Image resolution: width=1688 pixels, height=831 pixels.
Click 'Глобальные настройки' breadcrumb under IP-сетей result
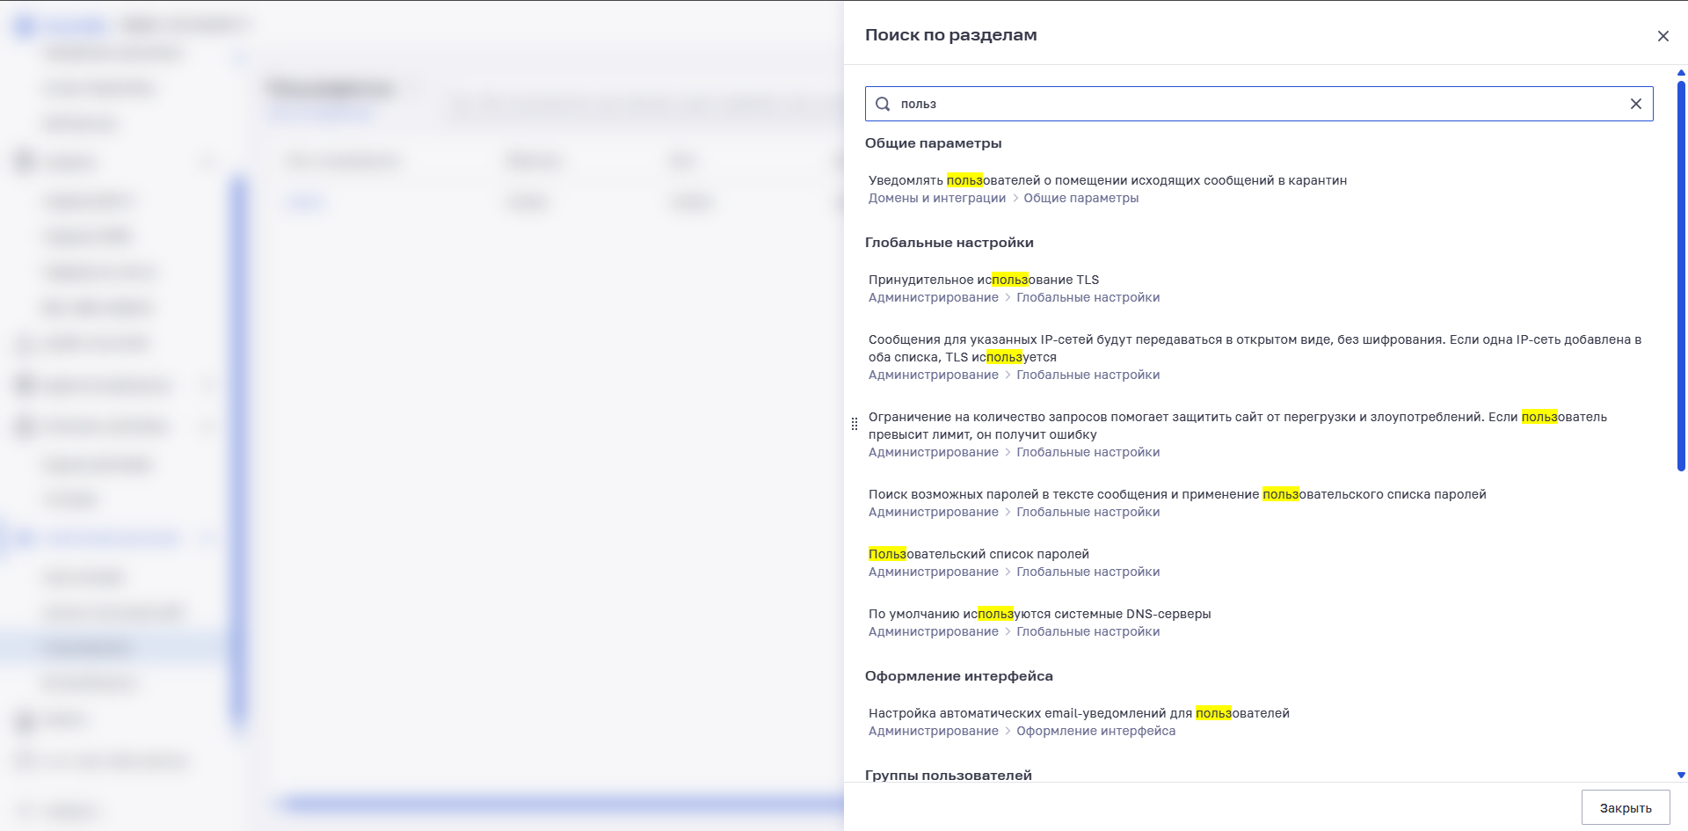[1088, 375]
